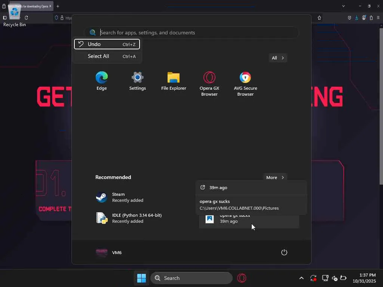Open the browser's Pocket shield icon
Image resolution: width=383 pixels, height=287 pixels.
[350, 18]
